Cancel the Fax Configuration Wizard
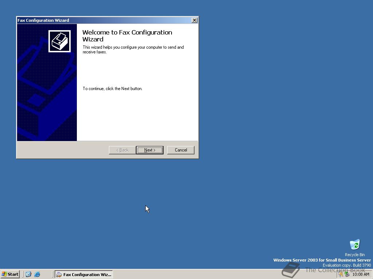373x279 pixels. click(181, 150)
